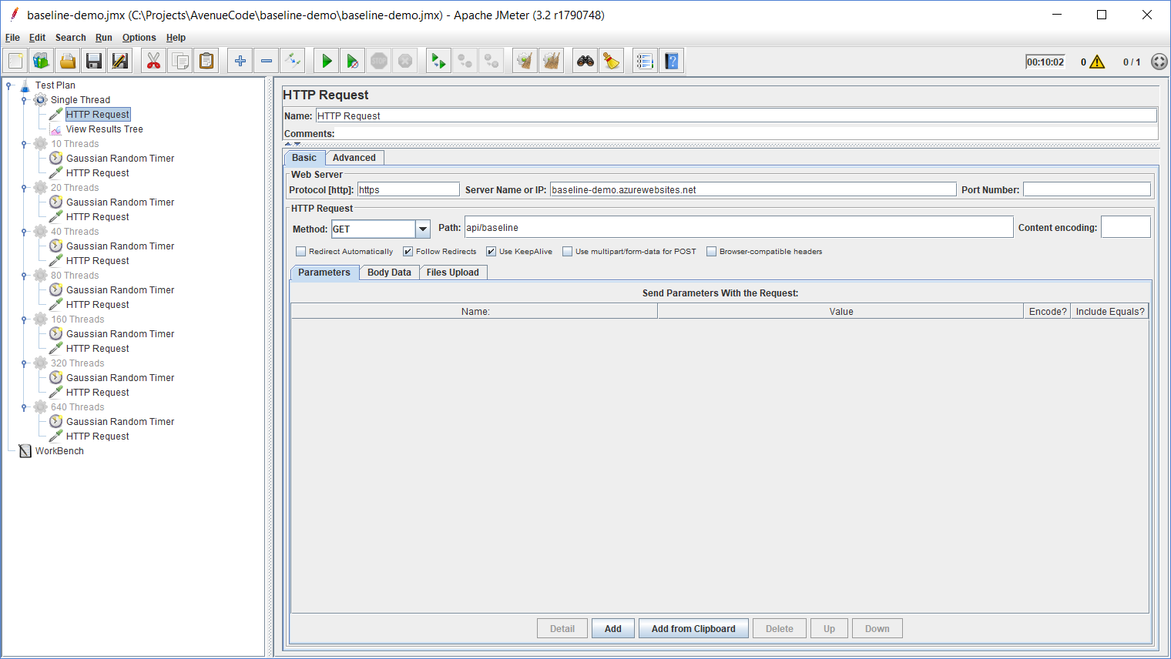This screenshot has width=1171, height=659.
Task: Save the test plan with floppy disk icon
Action: (94, 61)
